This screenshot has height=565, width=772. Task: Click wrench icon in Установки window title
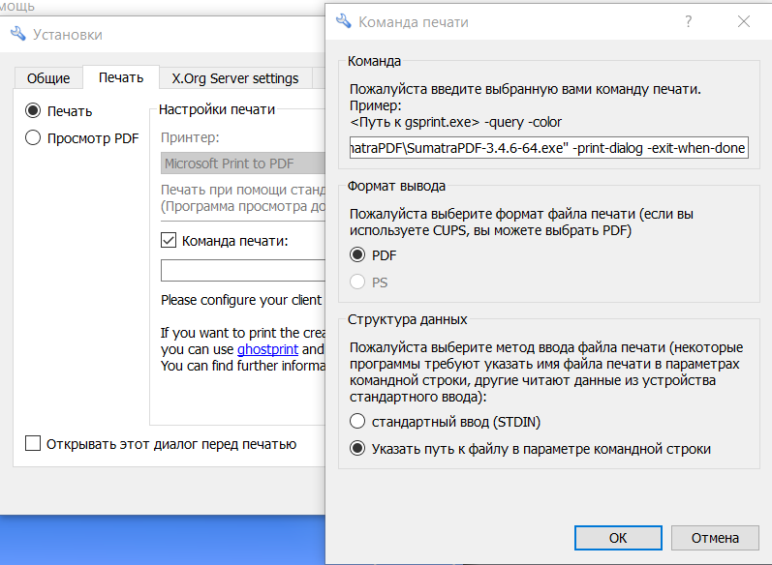pos(18,34)
